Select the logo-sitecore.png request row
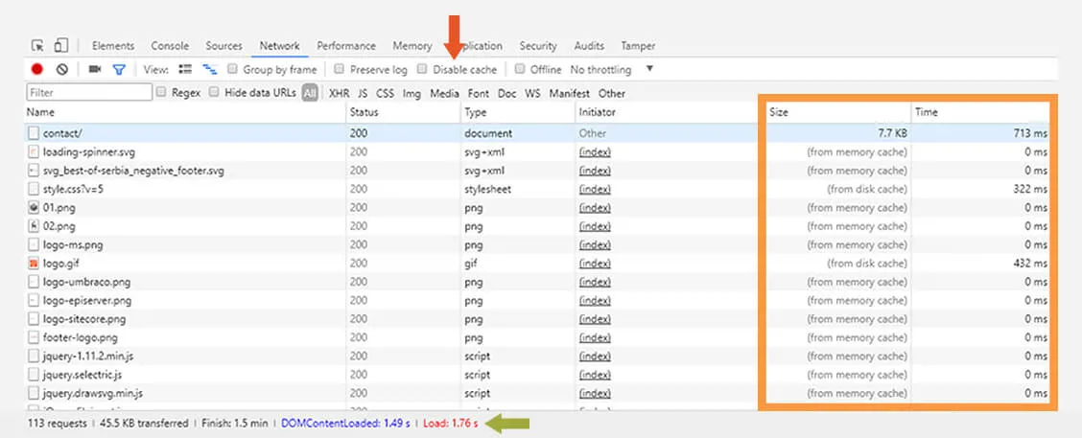1082x438 pixels. coord(537,319)
